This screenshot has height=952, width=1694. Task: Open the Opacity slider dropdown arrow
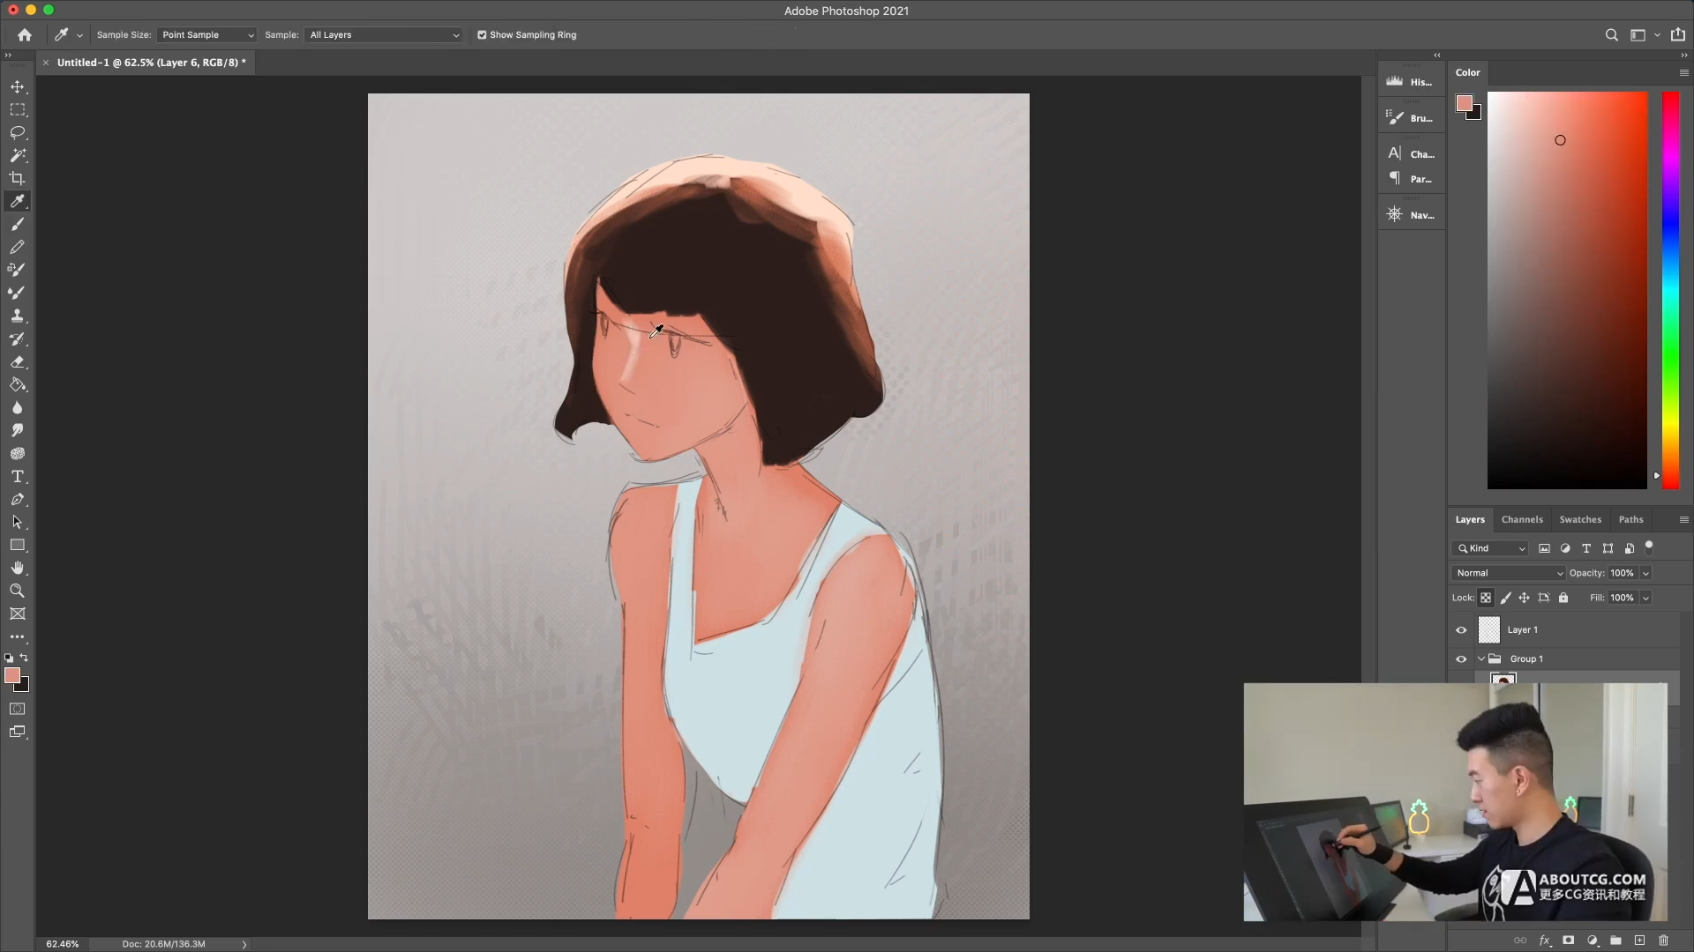(1645, 573)
